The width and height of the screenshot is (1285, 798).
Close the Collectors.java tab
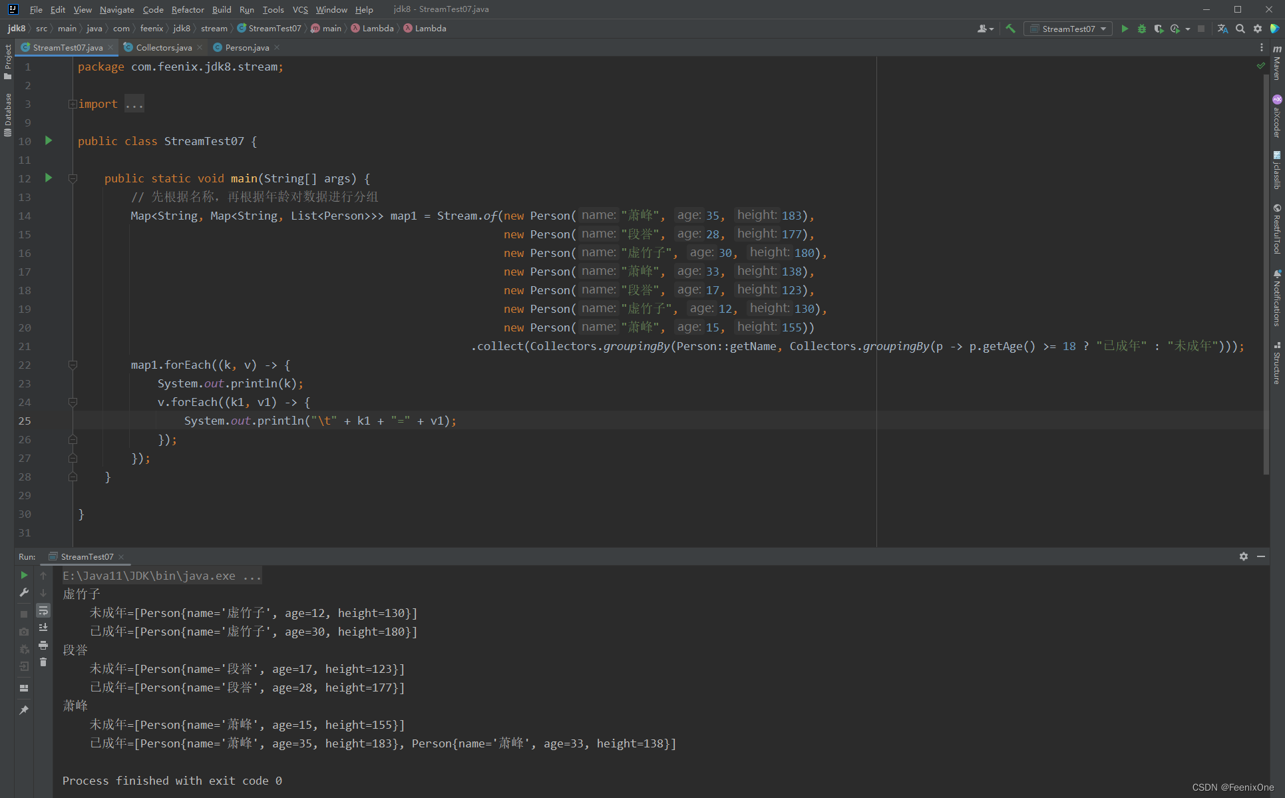(x=200, y=47)
